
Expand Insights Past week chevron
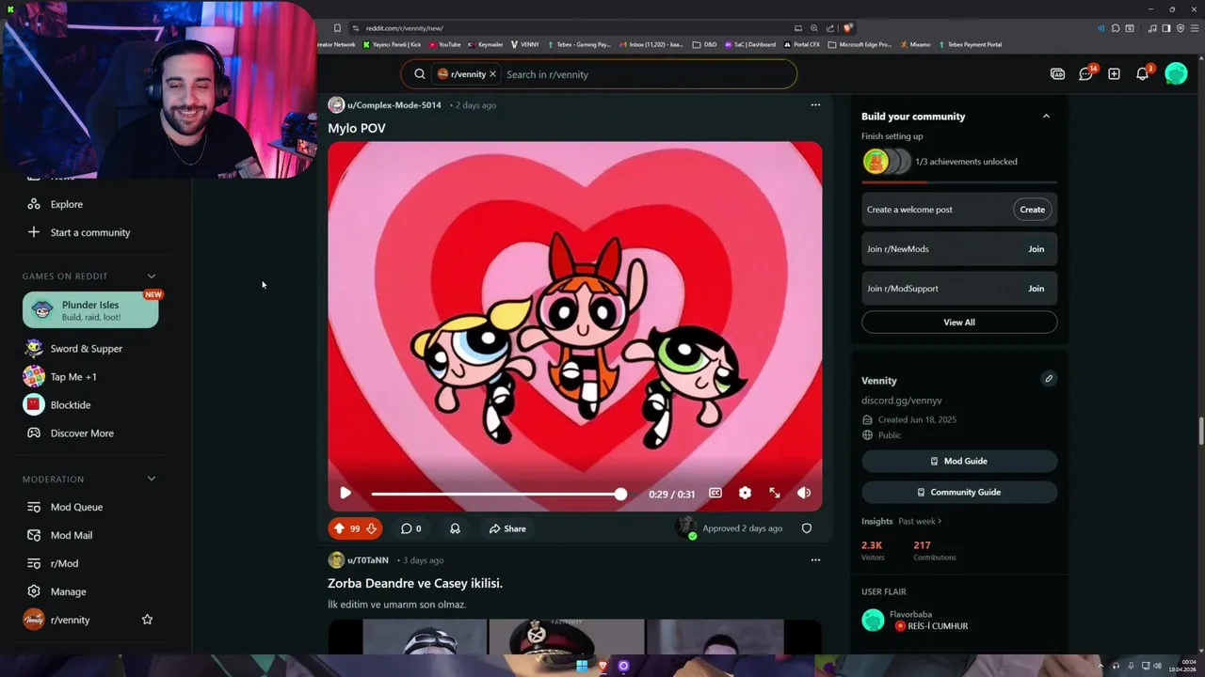pyautogui.click(x=940, y=521)
